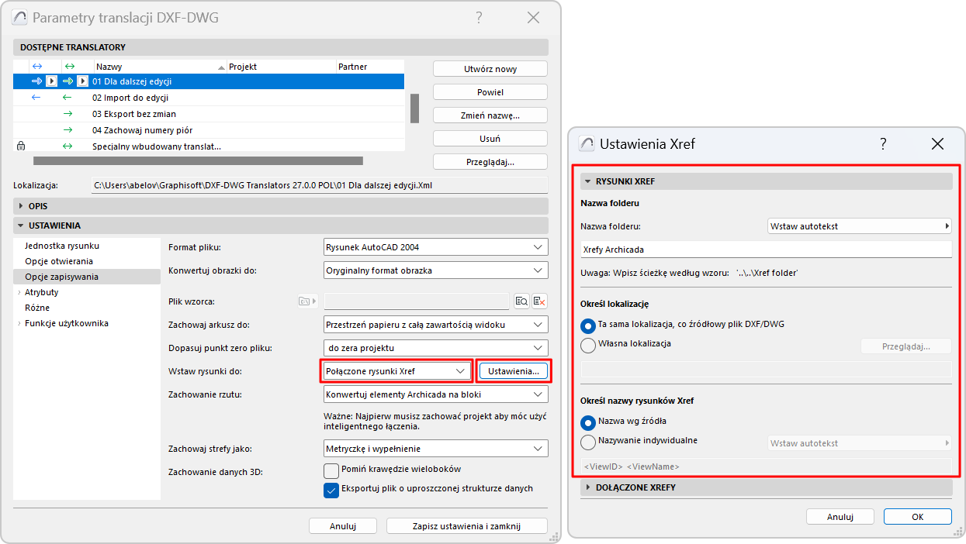The height and width of the screenshot is (544, 966).
Task: Enable Pomiń krawędzie wieloboków checkbox
Action: point(331,470)
